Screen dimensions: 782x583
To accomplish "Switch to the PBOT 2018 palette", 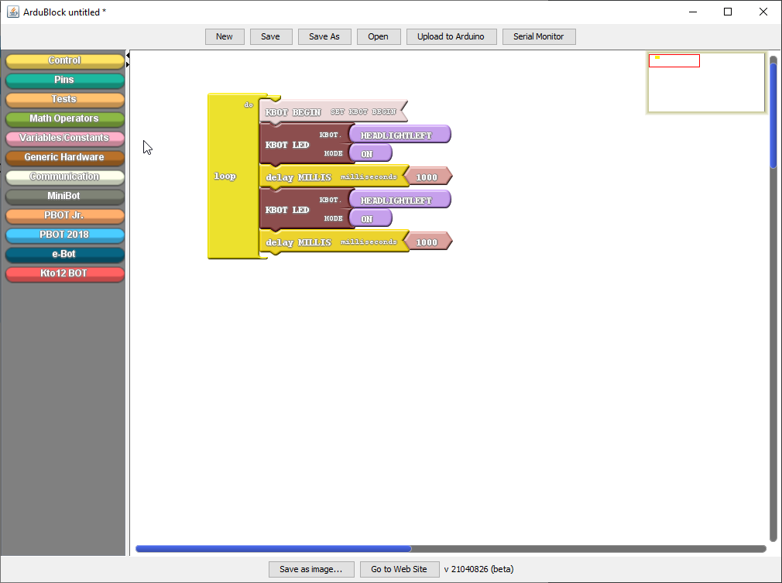I will (64, 235).
